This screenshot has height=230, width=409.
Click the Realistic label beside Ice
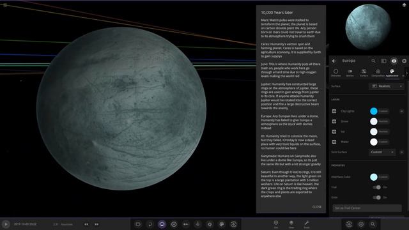383,132
